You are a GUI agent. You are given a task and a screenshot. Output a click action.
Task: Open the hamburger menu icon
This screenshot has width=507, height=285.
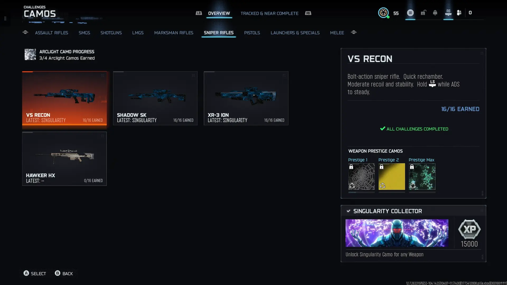pos(410,13)
